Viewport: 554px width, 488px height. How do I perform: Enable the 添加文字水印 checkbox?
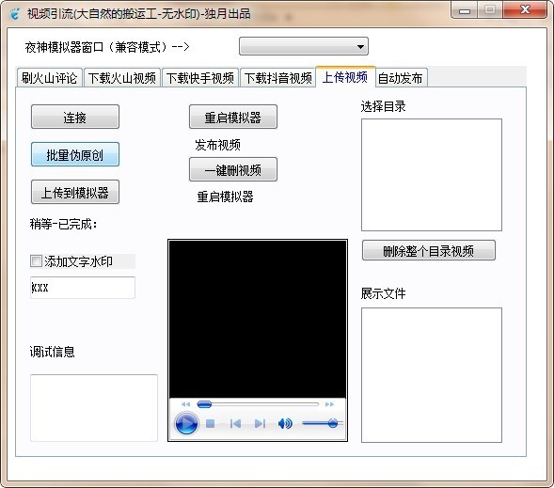[36, 261]
